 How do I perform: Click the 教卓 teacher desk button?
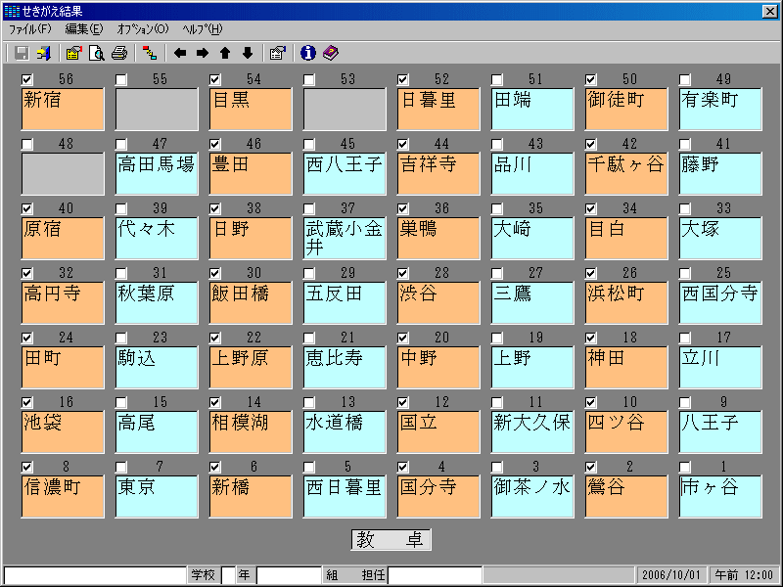(x=391, y=540)
